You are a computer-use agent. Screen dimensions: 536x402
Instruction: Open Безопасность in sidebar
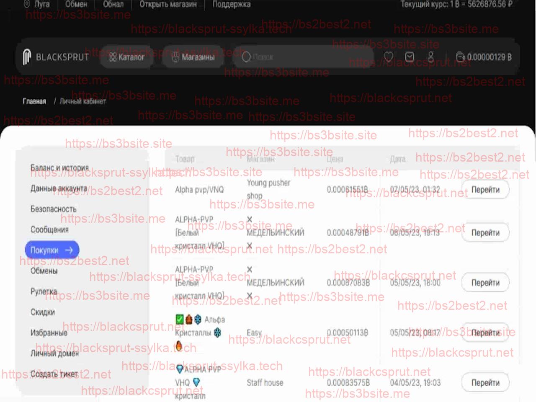[54, 209]
